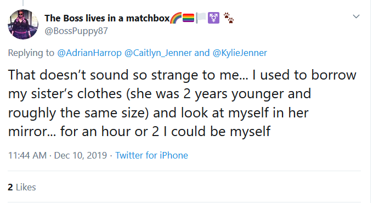Open The Boss lives in a matchbox profile name
The width and height of the screenshot is (379, 203).
point(107,18)
